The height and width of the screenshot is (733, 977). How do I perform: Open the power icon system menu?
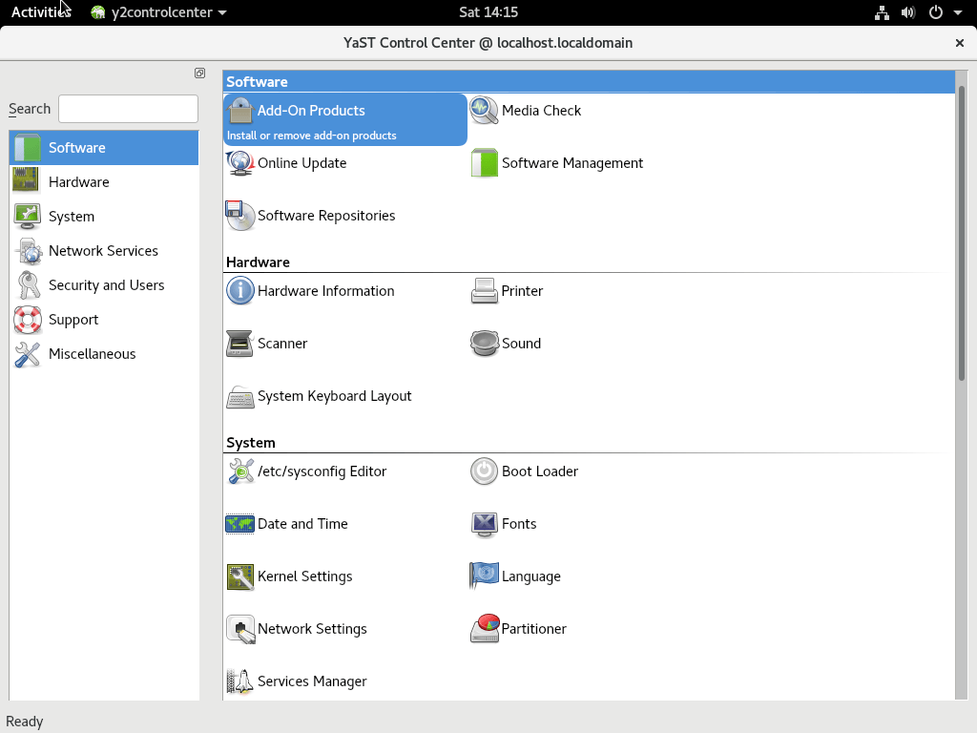935,12
